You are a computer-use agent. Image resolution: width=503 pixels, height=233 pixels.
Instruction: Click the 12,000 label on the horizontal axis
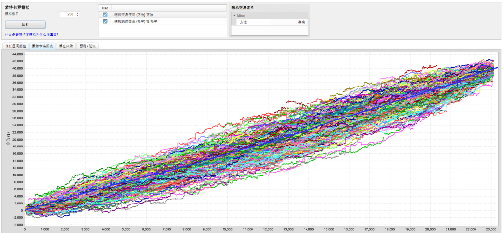click(x=268, y=230)
